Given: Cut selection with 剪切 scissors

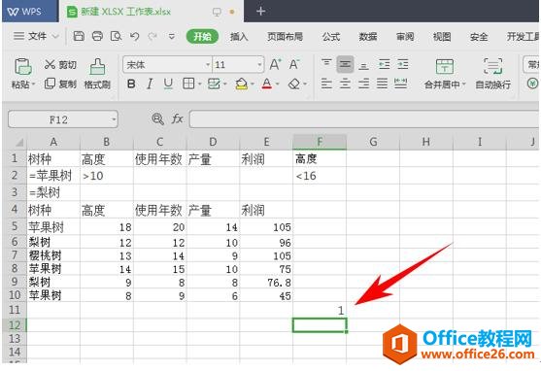Looking at the screenshot, I should (x=60, y=64).
